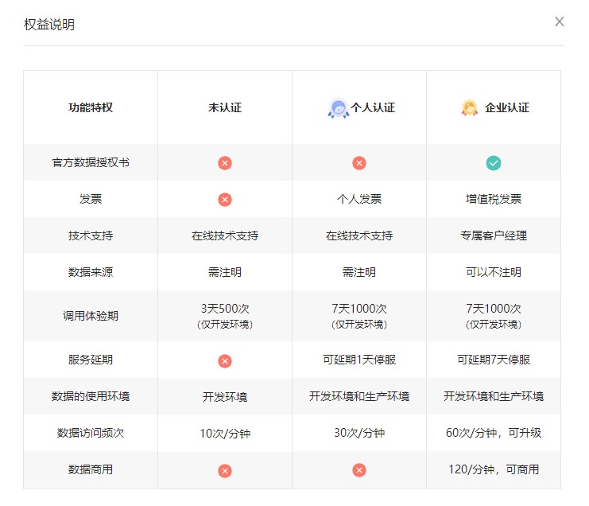Click red X under 未认证 for 官方数据授权书
Viewport: 589px width, 506px height.
(225, 163)
